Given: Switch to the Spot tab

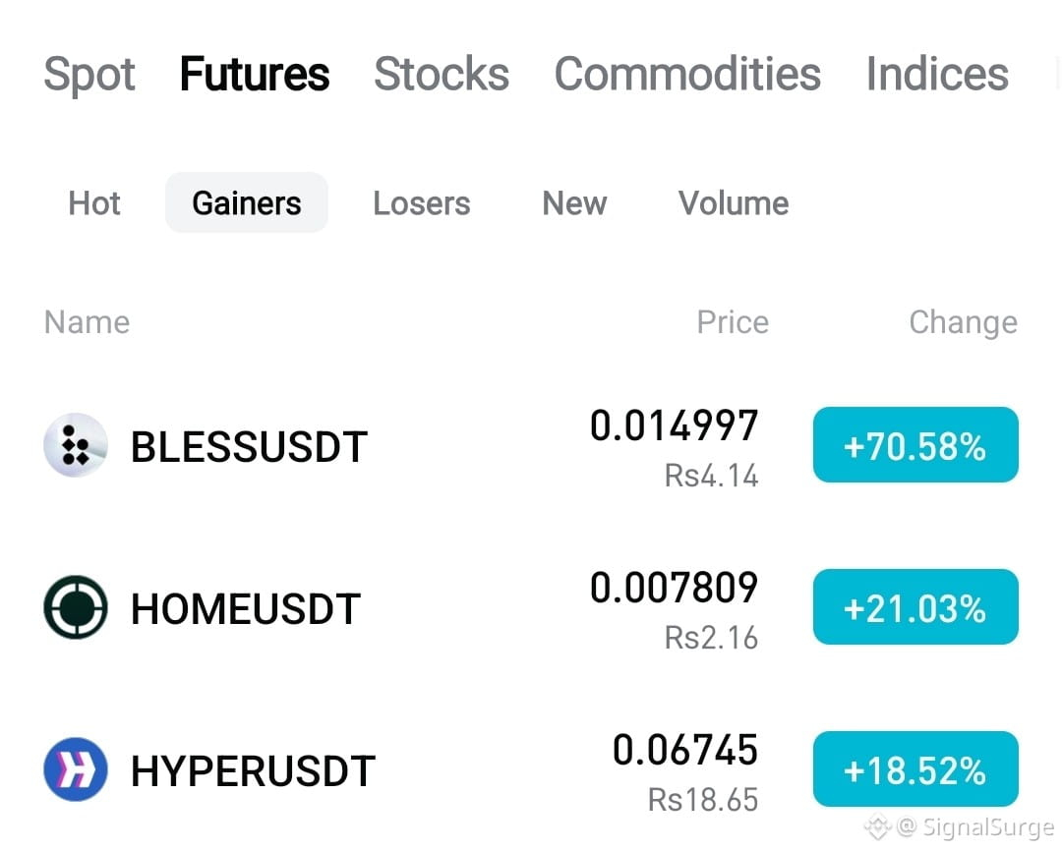Looking at the screenshot, I should tap(89, 74).
